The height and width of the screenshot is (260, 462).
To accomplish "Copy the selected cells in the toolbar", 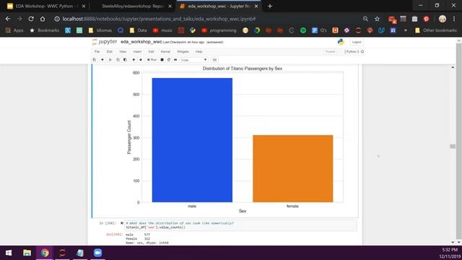I will 118,60.
